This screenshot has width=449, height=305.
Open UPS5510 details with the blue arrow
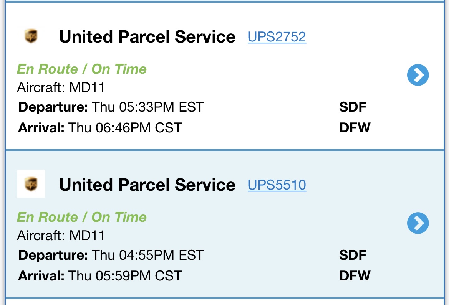(418, 223)
